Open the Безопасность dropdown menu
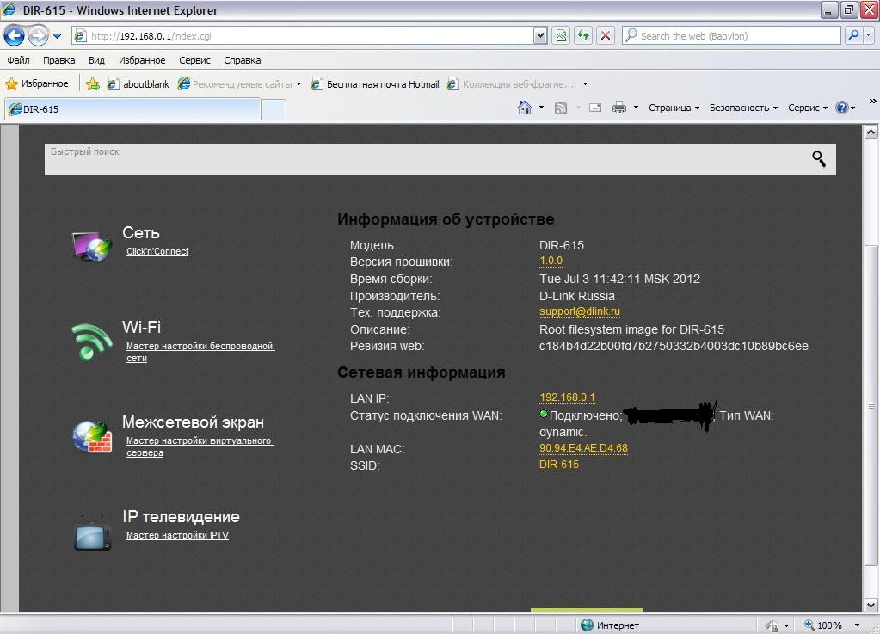880x634 pixels. pyautogui.click(x=743, y=108)
